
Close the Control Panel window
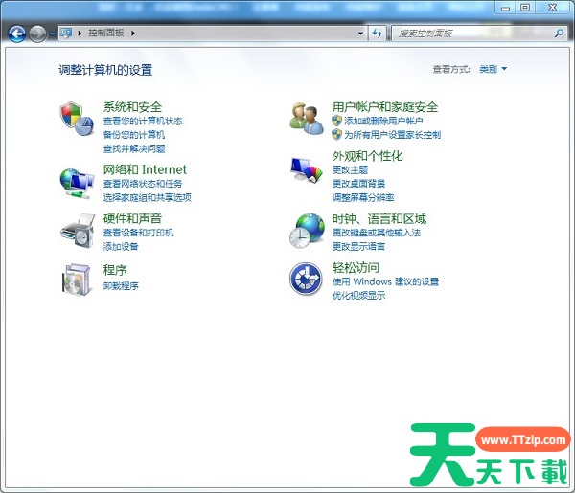(x=553, y=8)
